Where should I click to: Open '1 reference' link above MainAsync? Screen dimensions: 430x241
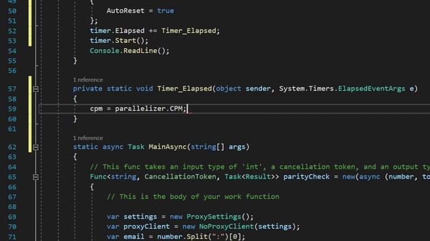88,138
